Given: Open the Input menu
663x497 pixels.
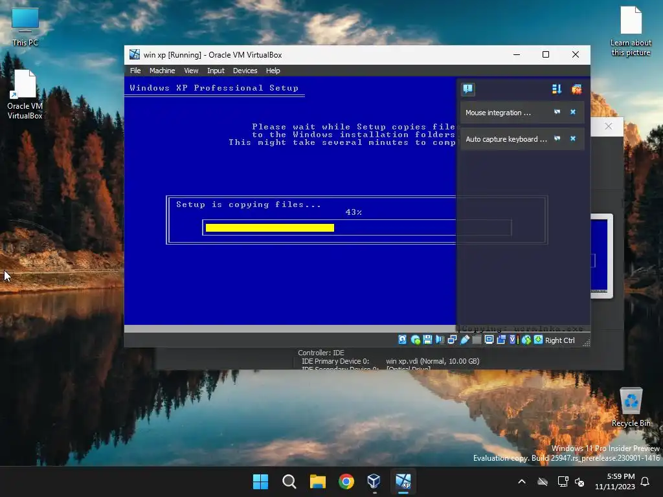Looking at the screenshot, I should click(216, 71).
